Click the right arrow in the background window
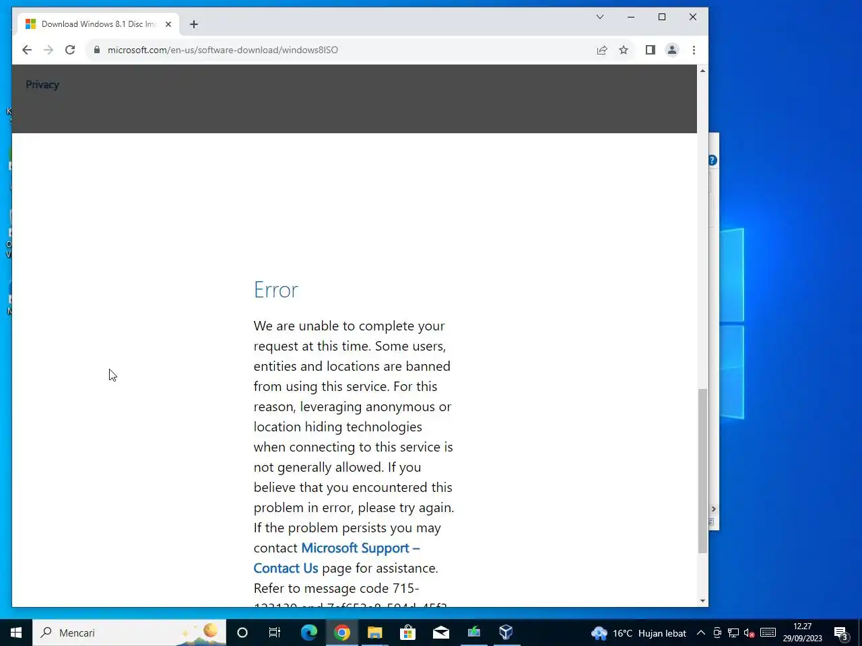 (714, 509)
